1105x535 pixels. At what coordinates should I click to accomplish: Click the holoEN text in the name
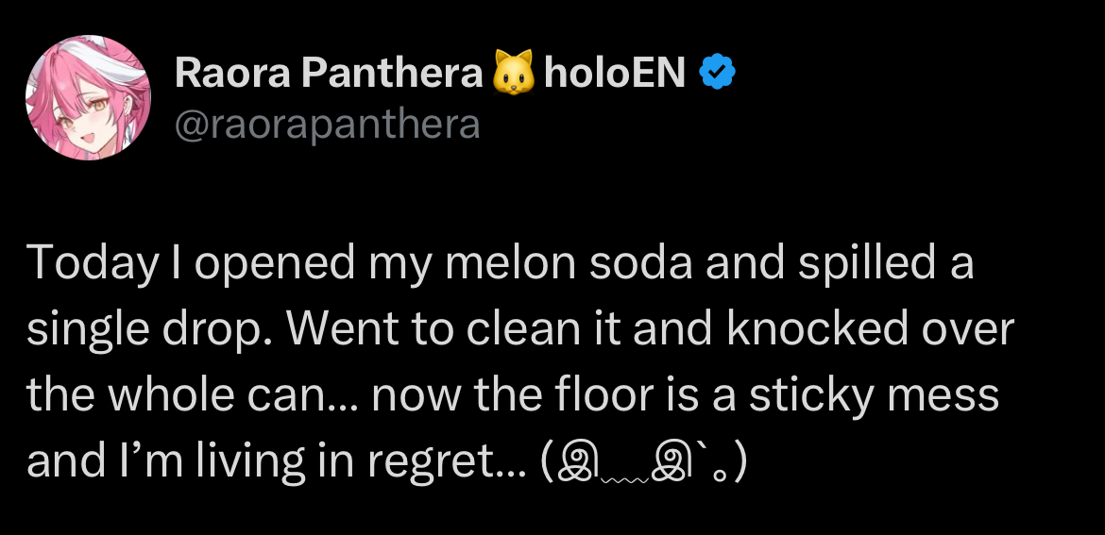615,73
